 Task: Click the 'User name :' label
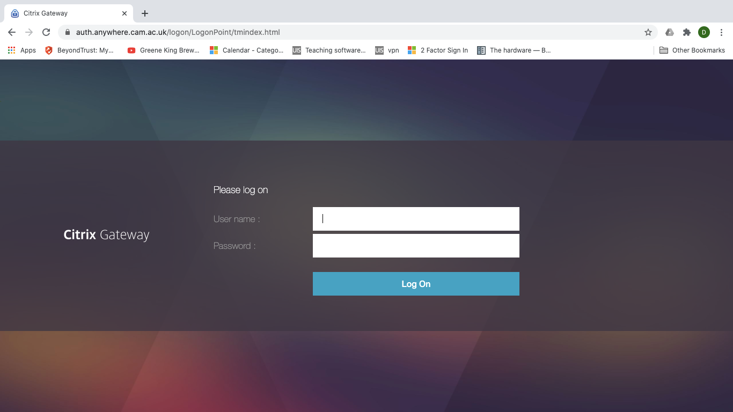pos(237,219)
